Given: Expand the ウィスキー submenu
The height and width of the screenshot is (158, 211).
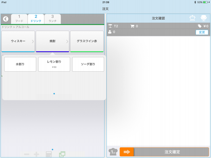Looking at the screenshot, I should [18, 41].
